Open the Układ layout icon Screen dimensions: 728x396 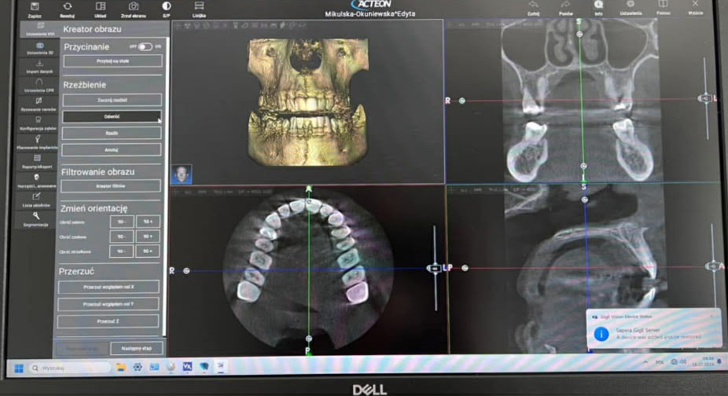tap(101, 8)
